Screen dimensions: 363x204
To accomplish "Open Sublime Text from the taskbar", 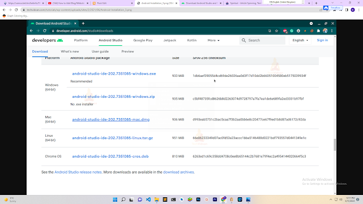I will pos(165,199).
